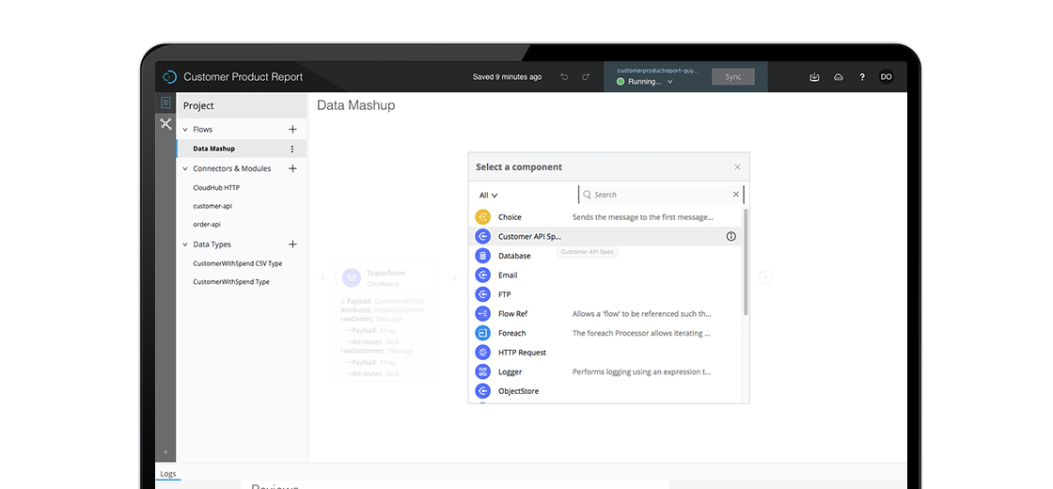
Task: Open the Running status dropdown
Action: [x=645, y=82]
